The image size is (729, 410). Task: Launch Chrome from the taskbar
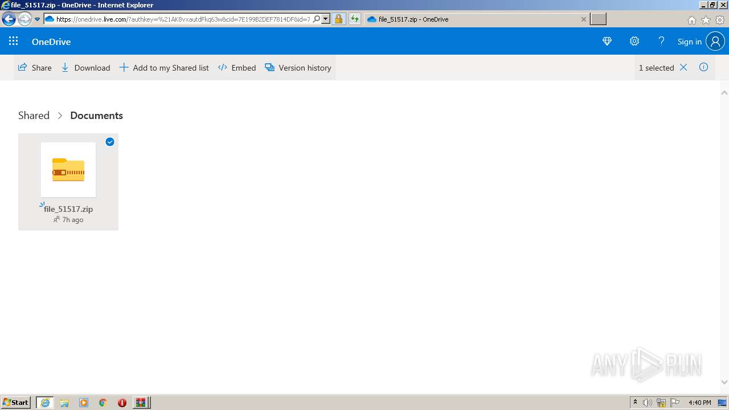[x=103, y=403]
